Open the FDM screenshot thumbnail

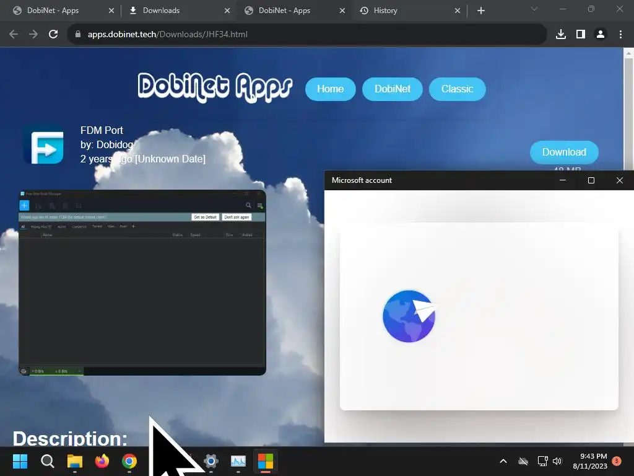[x=142, y=283]
